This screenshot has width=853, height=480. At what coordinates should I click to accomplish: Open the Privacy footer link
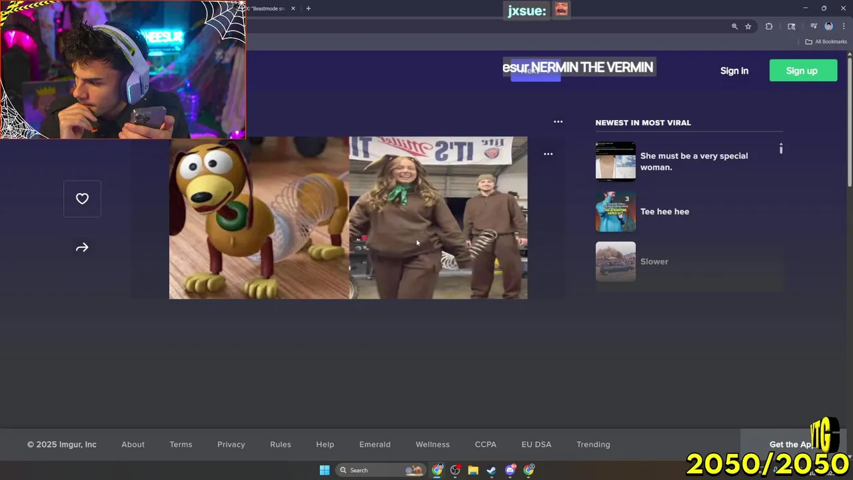click(x=231, y=445)
